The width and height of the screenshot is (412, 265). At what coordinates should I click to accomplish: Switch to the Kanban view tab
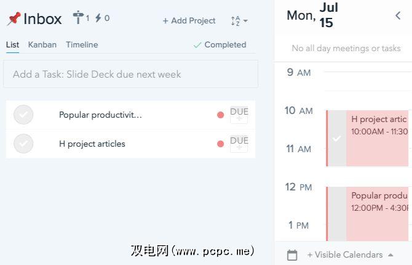tap(42, 45)
